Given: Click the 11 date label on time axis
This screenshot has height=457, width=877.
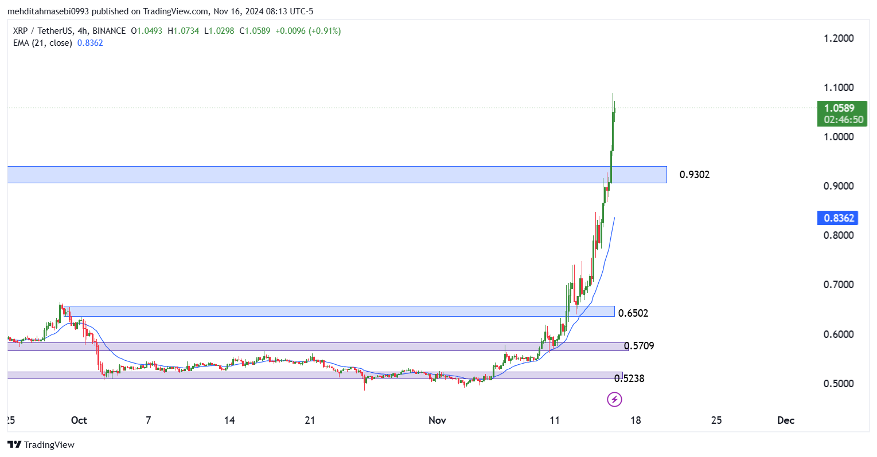Looking at the screenshot, I should click(x=554, y=420).
